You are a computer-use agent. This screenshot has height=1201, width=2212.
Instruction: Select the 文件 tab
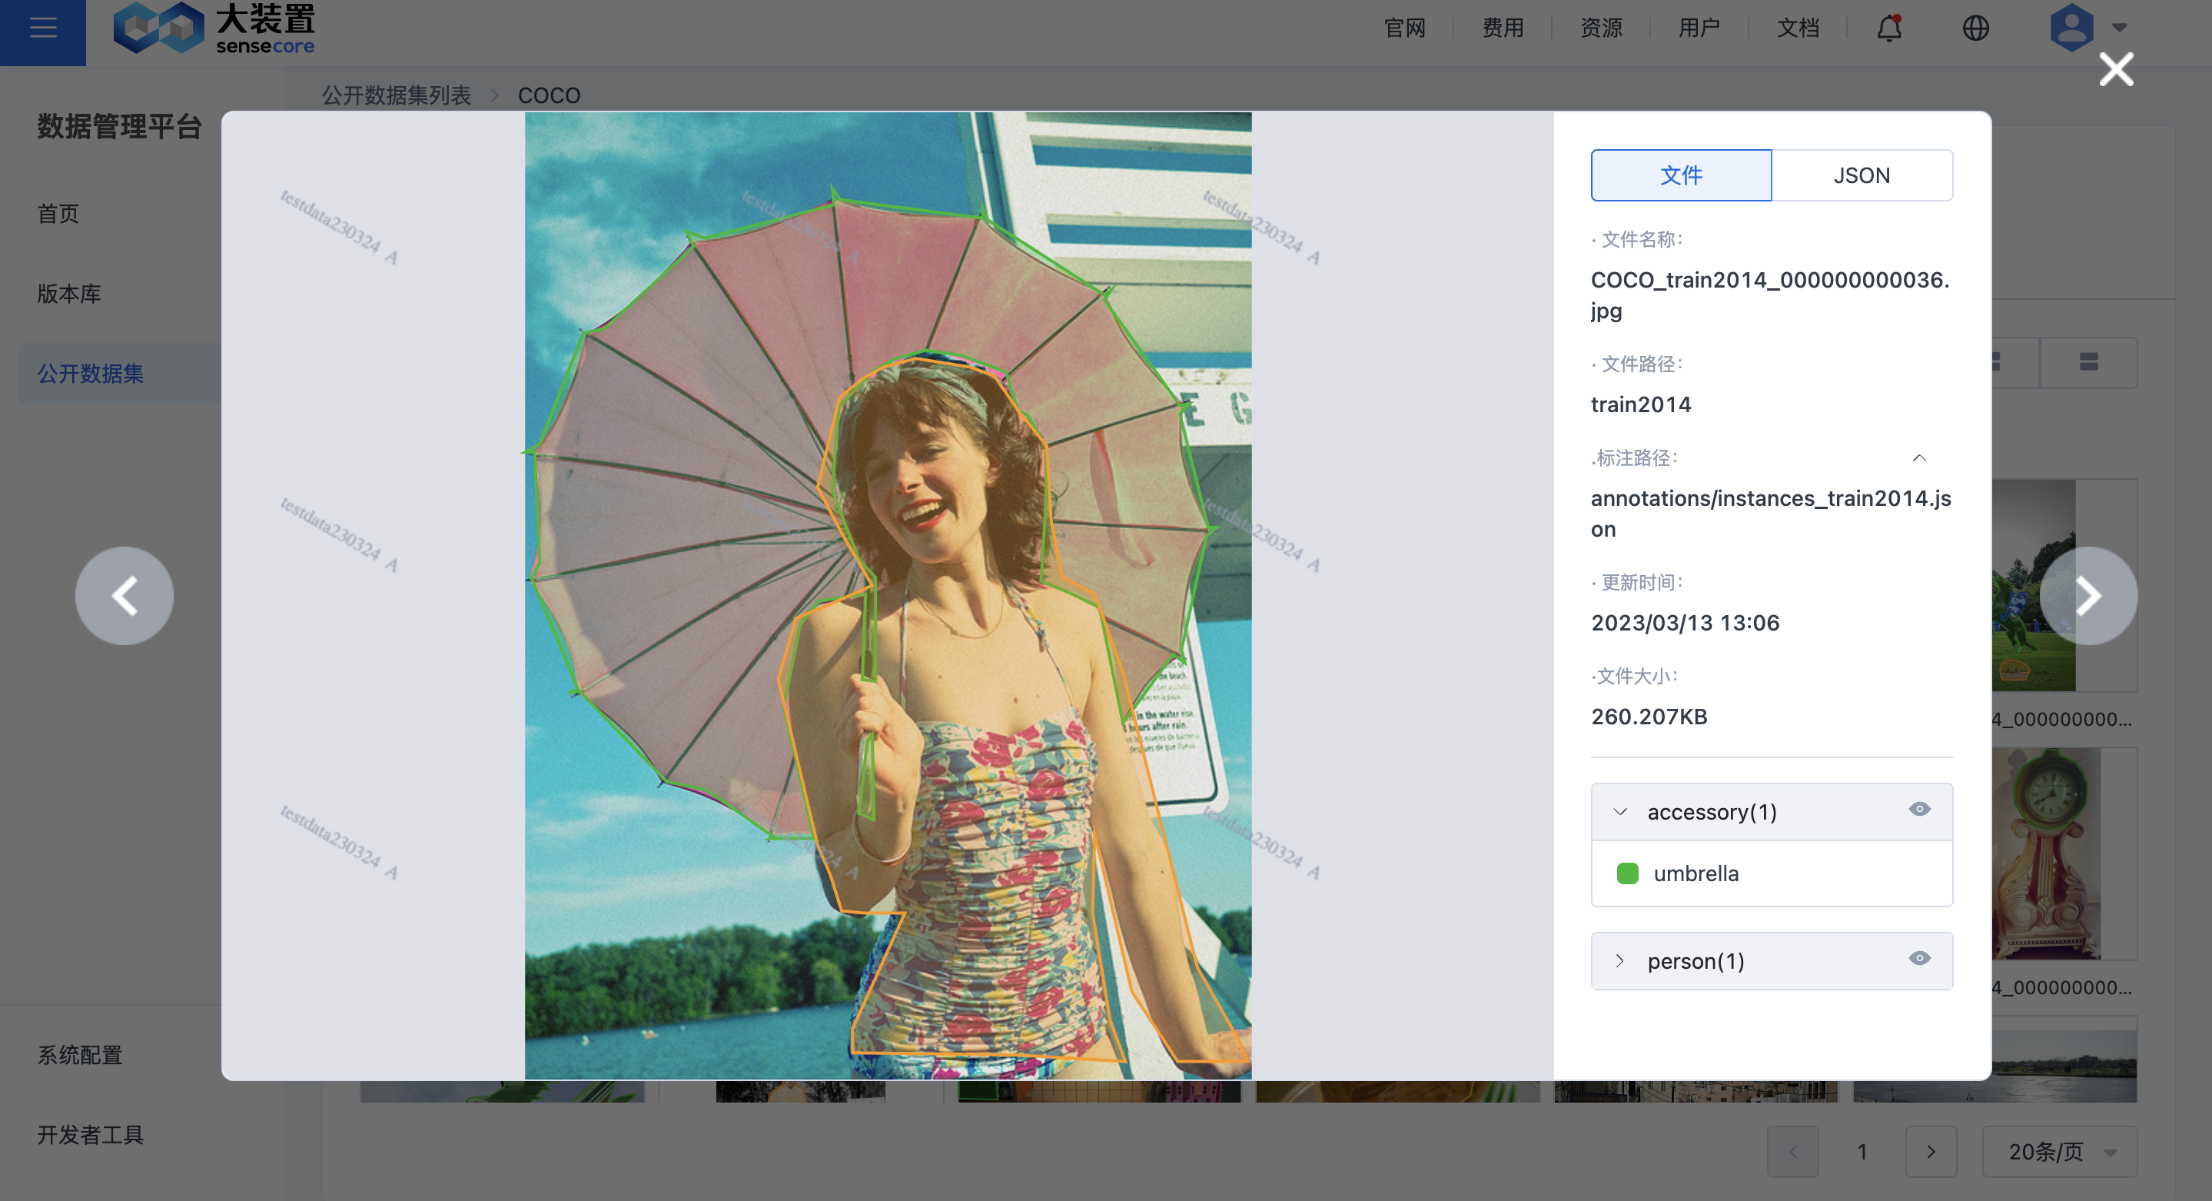[1680, 175]
